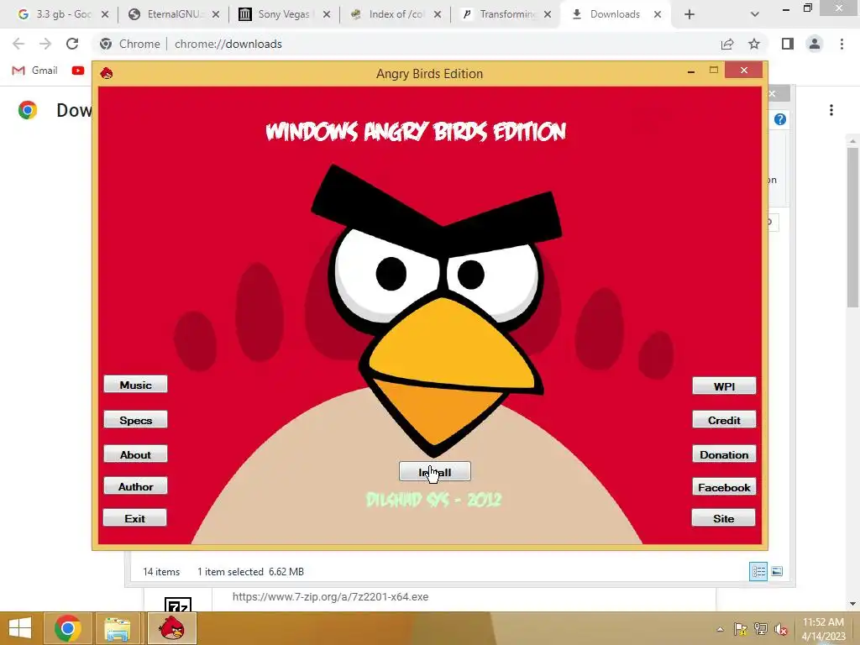Open the Chrome profile icon
Screen dimensions: 860x645
tap(815, 44)
